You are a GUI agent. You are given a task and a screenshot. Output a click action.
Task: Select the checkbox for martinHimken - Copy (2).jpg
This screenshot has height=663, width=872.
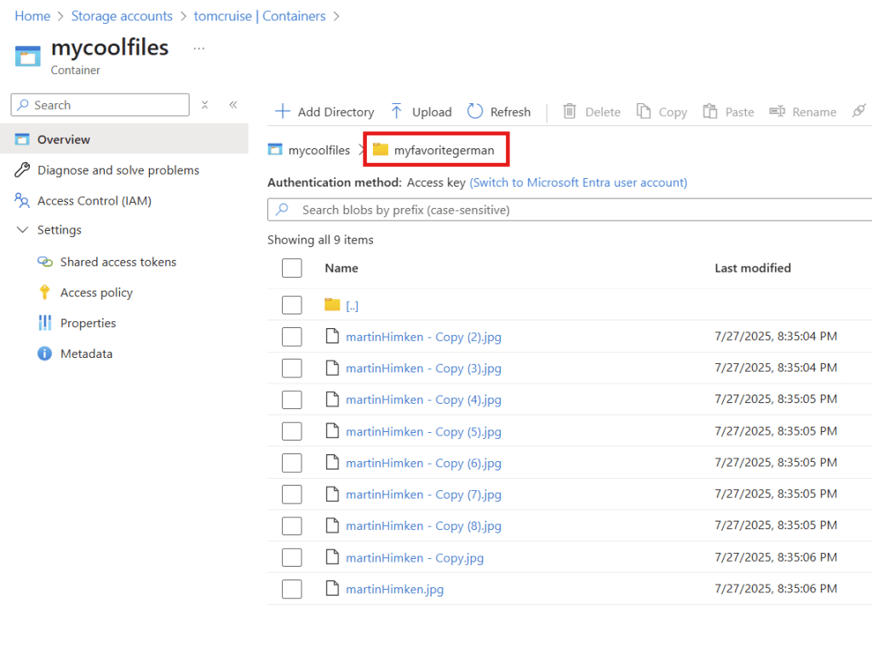(292, 337)
